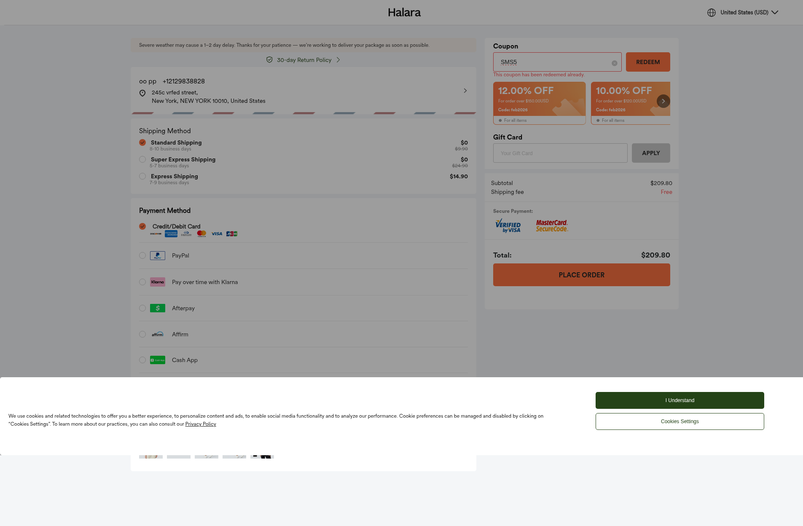Click the globe region icon
The width and height of the screenshot is (803, 526).
(711, 13)
